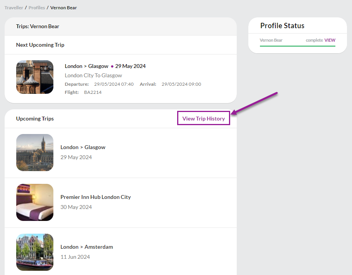Select the 11 Jun 2024 trip date
Image resolution: width=352 pixels, height=275 pixels.
(x=75, y=257)
